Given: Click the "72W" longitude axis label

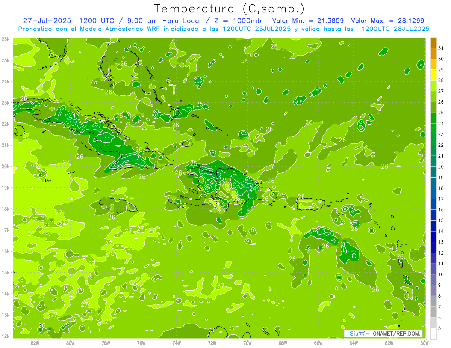Looking at the screenshot, I should point(212,343).
